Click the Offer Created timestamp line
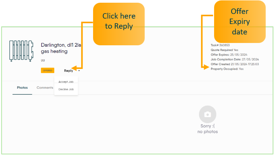The height and width of the screenshot is (156, 275). [235, 64]
